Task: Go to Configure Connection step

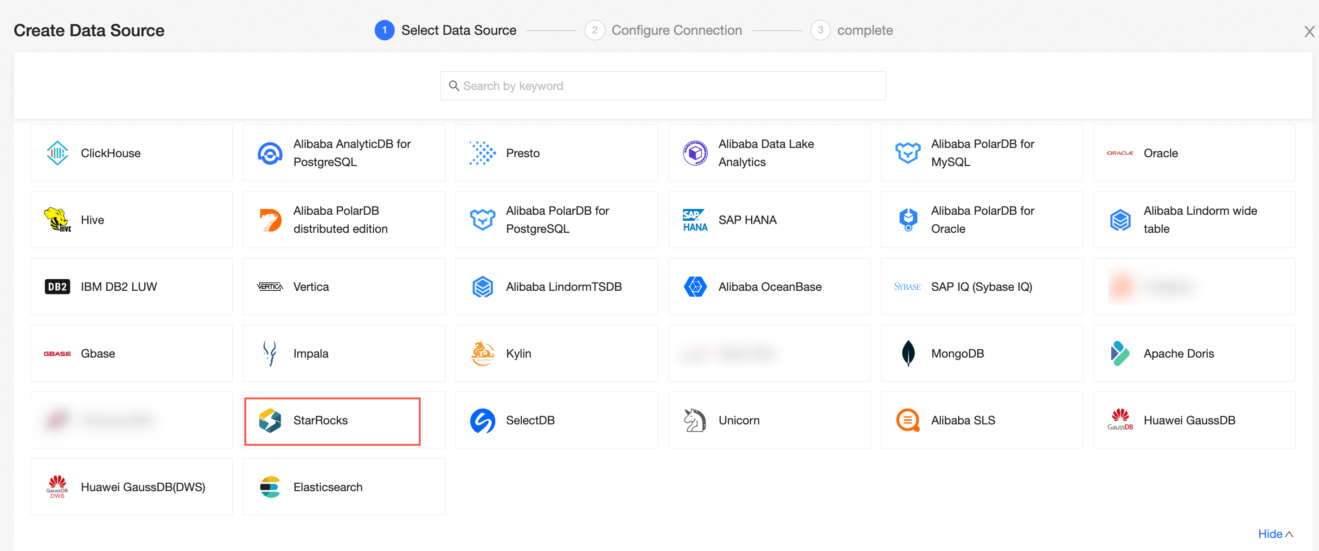Action: (663, 30)
